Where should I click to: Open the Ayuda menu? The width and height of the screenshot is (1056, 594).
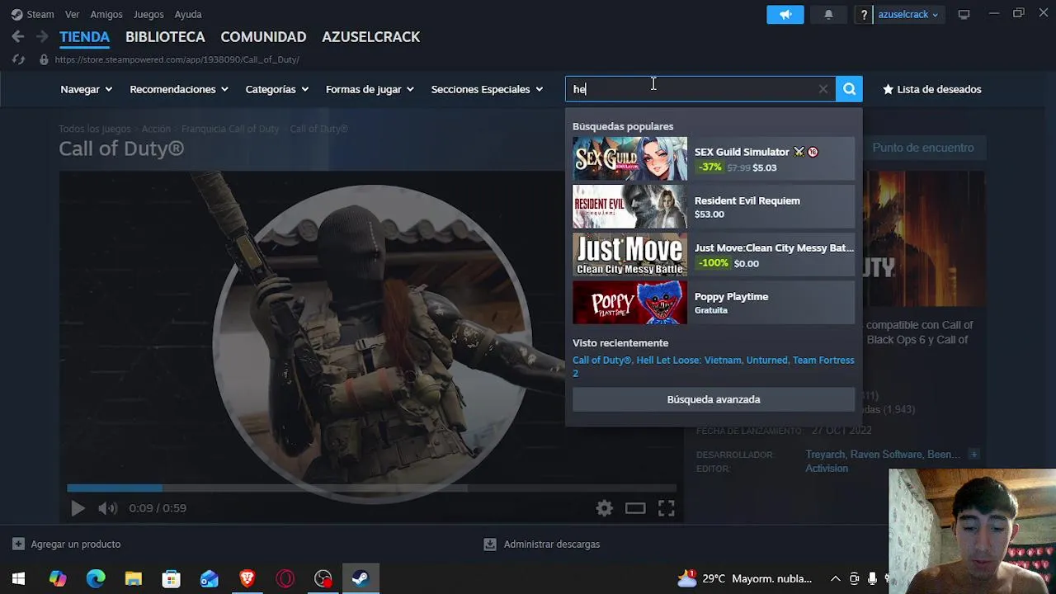(188, 14)
